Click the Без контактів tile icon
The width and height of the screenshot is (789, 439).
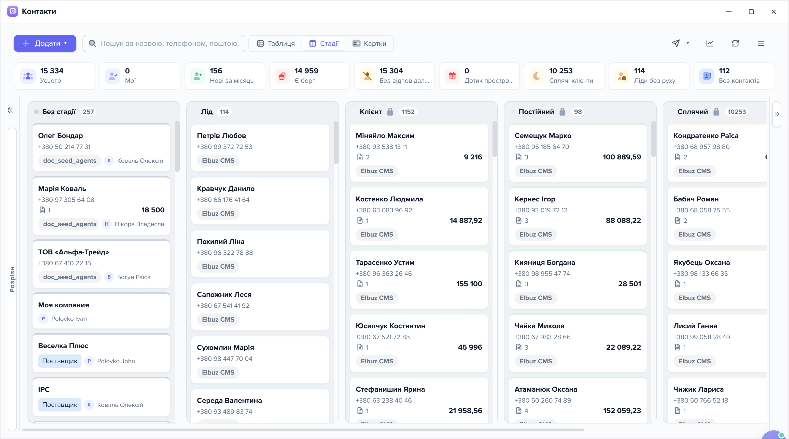(x=707, y=76)
